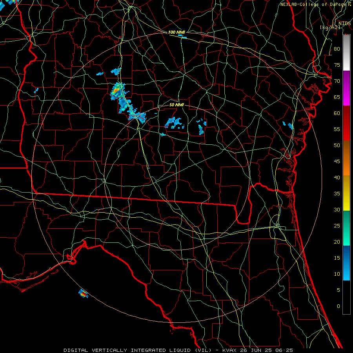Click the 65 value on the scale
This screenshot has width=353, height=353.
point(337,97)
